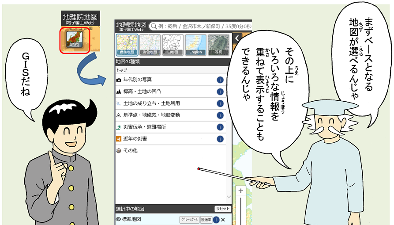Open the 年代別の写真 category
The height and width of the screenshot is (225, 394).
[171, 80]
